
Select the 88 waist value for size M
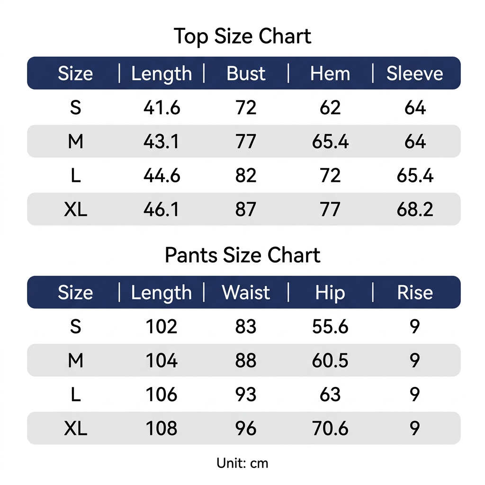point(246,360)
